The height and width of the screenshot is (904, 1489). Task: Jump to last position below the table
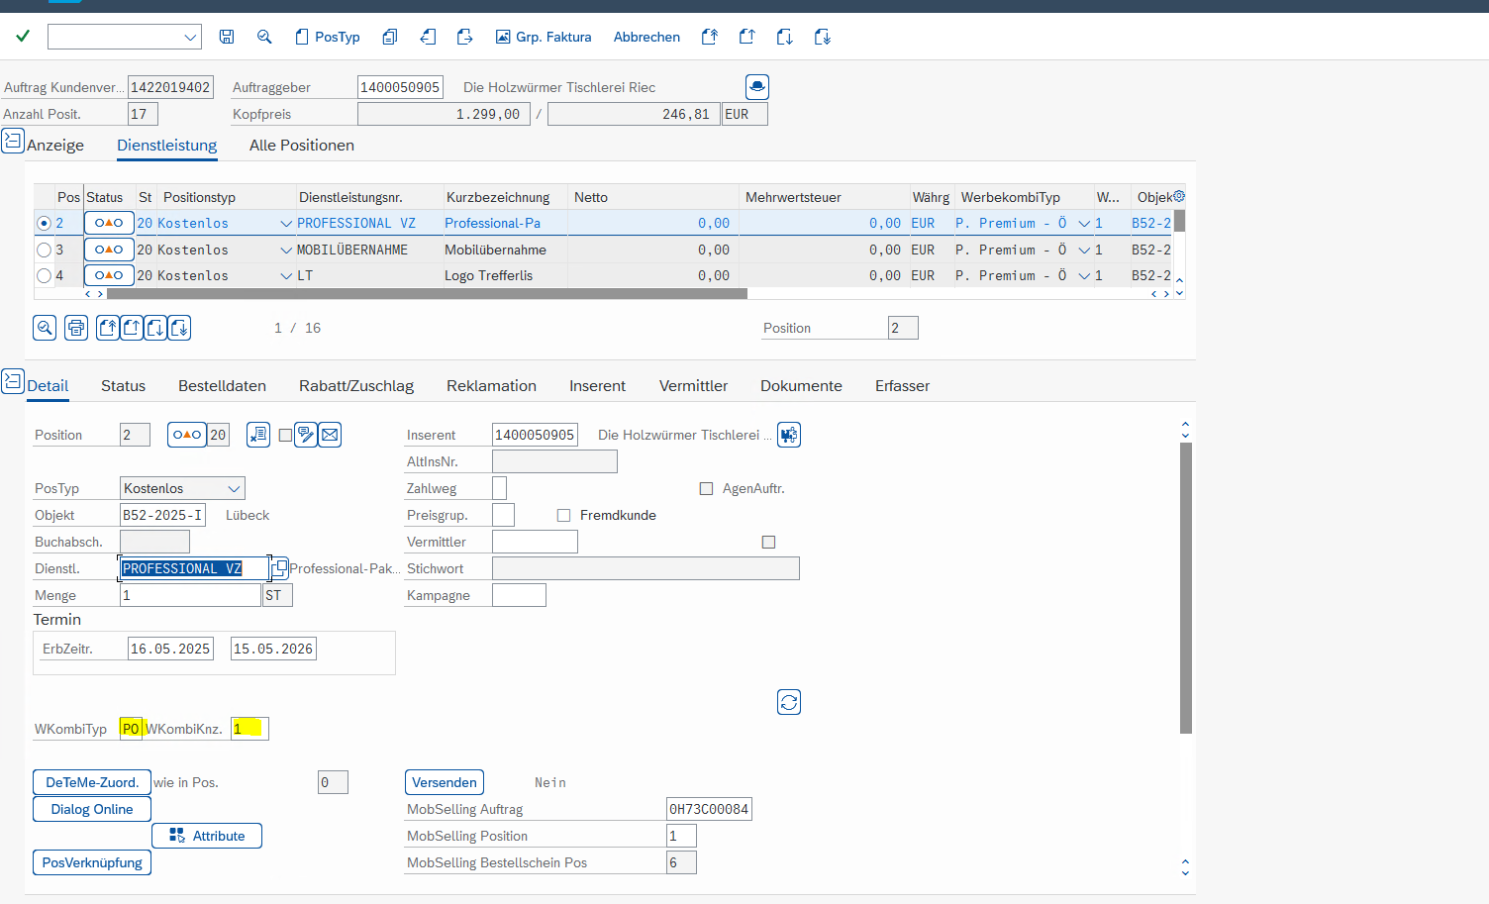tap(179, 328)
